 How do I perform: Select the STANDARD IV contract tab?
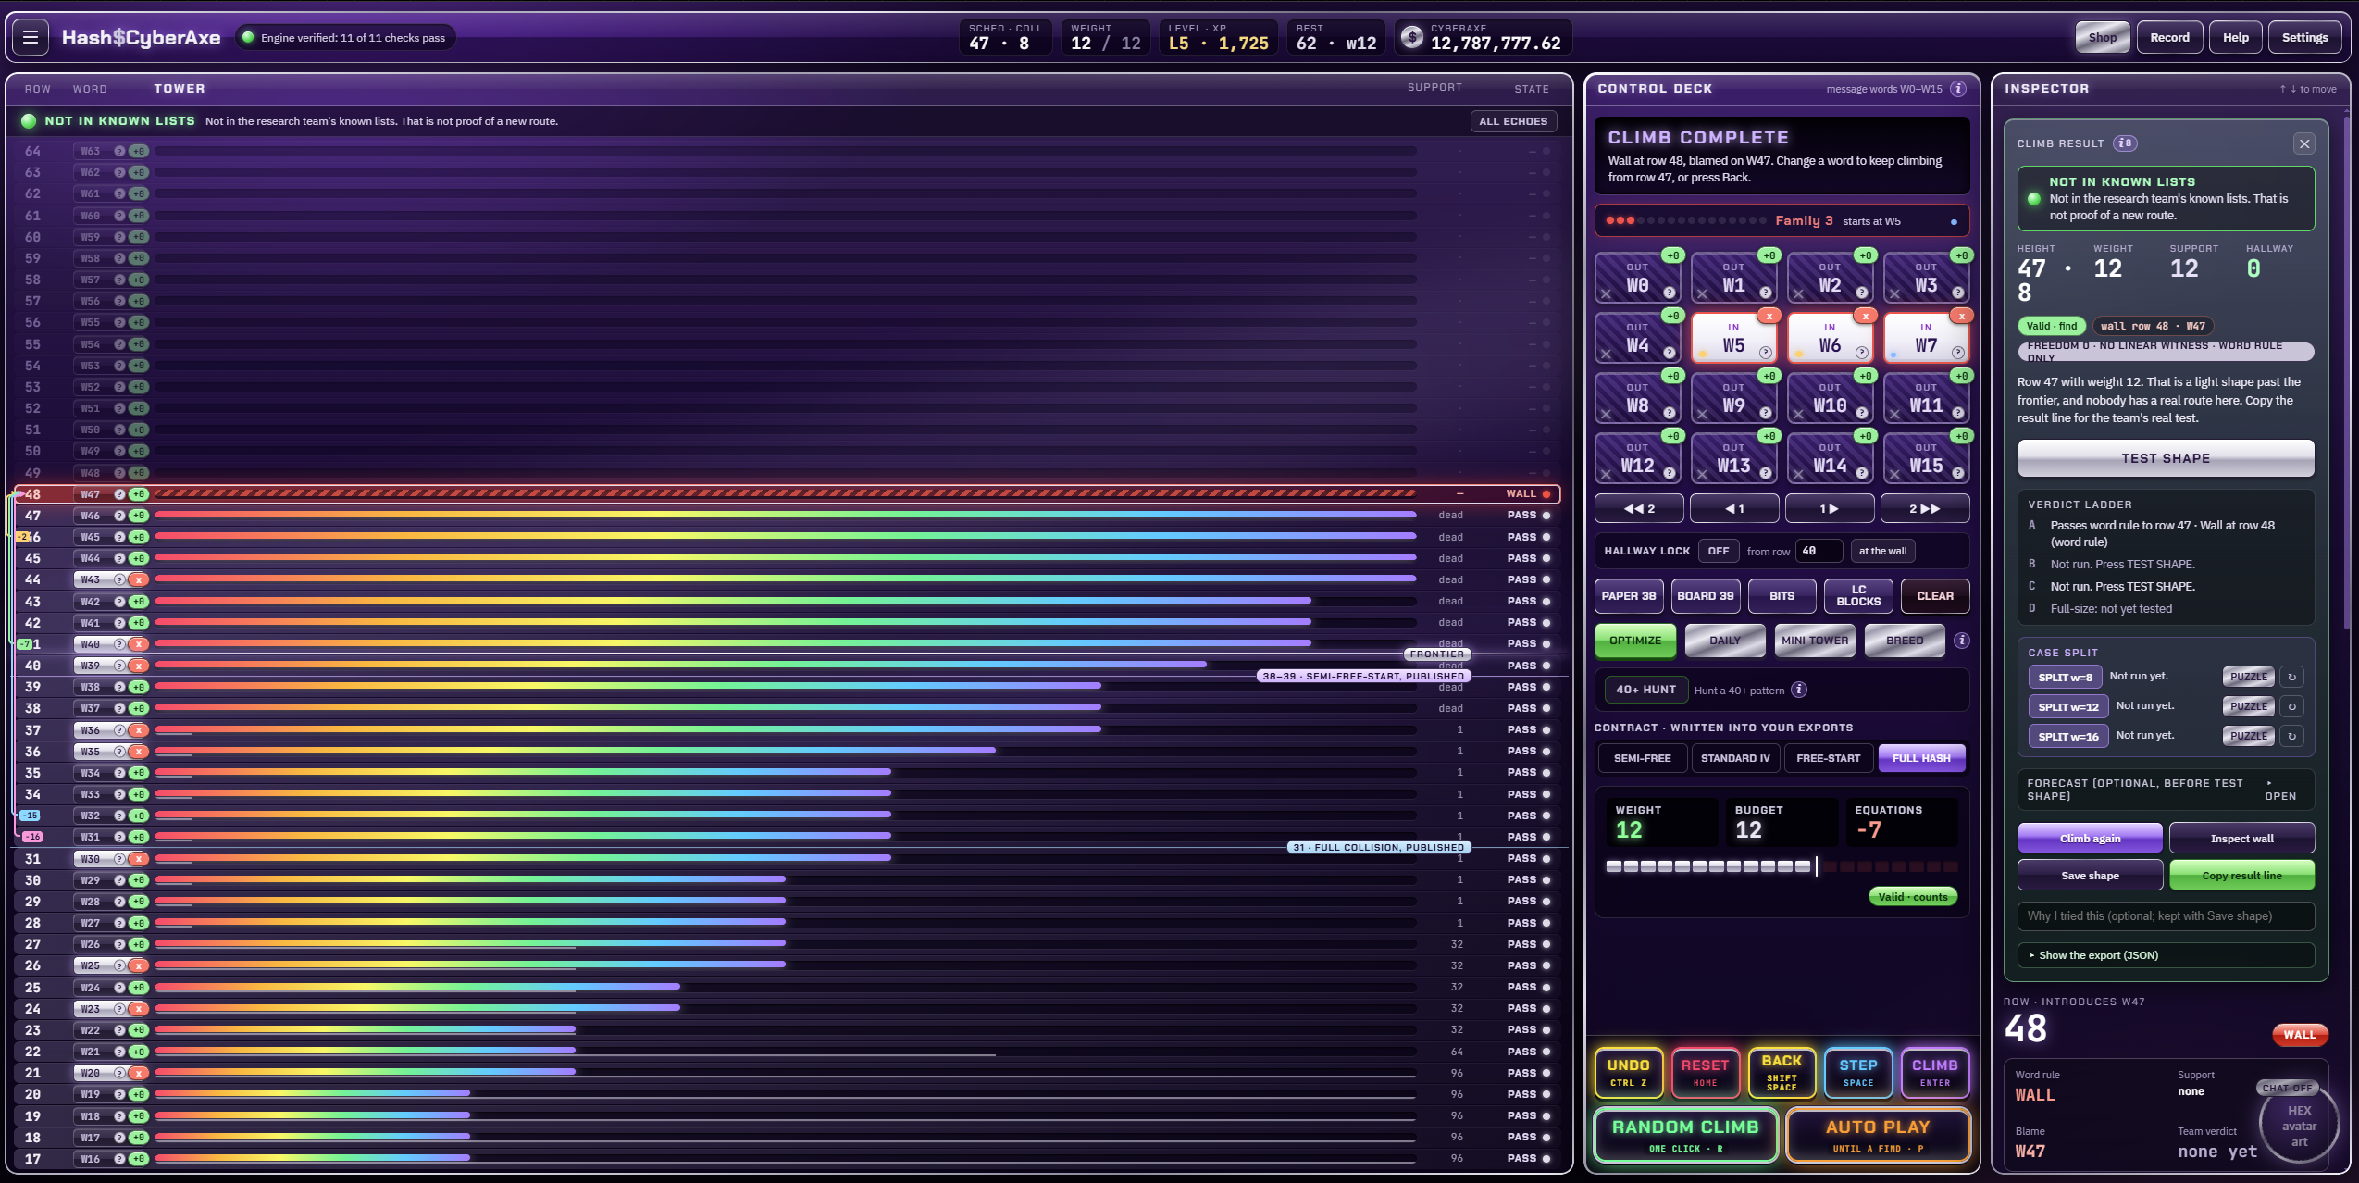(1734, 758)
